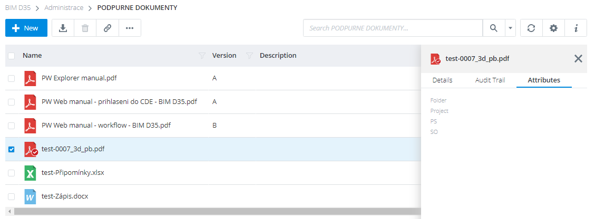Toggle the information panel icon
Viewport: 595px width, 219px height.
576,28
